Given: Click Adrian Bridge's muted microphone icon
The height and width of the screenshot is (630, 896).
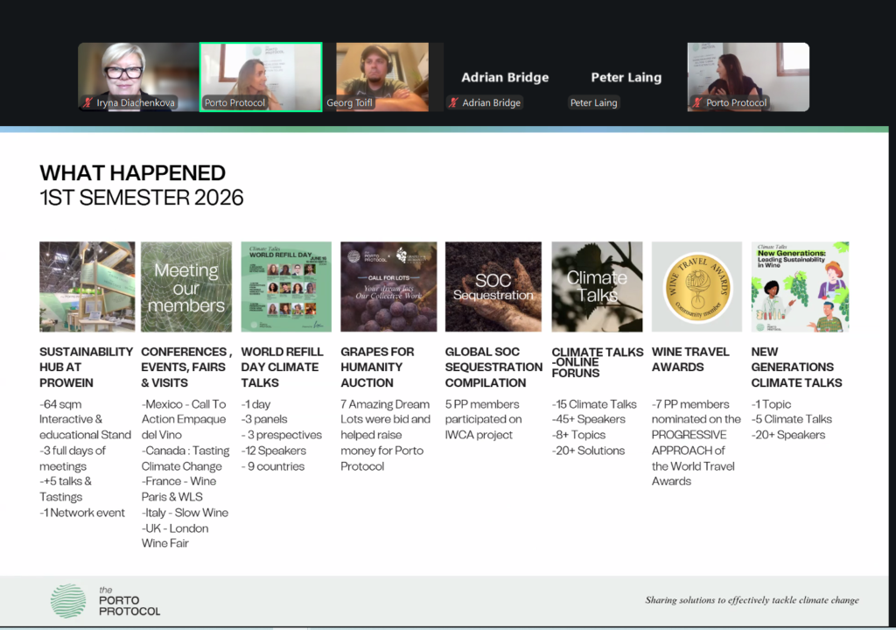Looking at the screenshot, I should coord(454,103).
